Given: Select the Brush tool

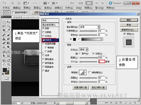Looking at the screenshot, I should tap(9, 35).
